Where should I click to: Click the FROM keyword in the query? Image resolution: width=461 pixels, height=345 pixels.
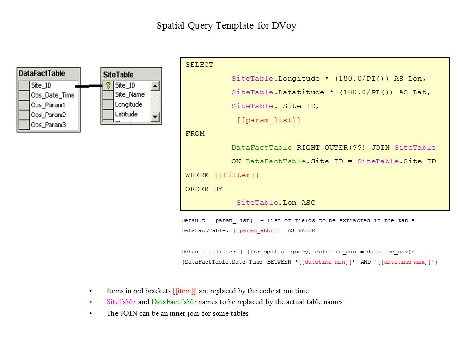click(x=195, y=134)
